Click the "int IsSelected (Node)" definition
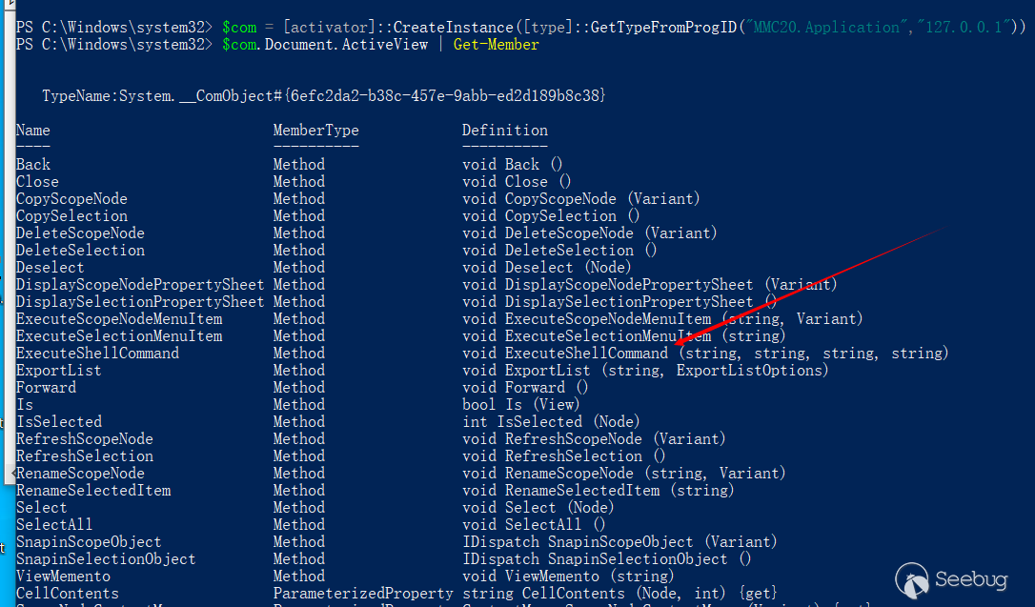1035x607 pixels. (x=551, y=421)
